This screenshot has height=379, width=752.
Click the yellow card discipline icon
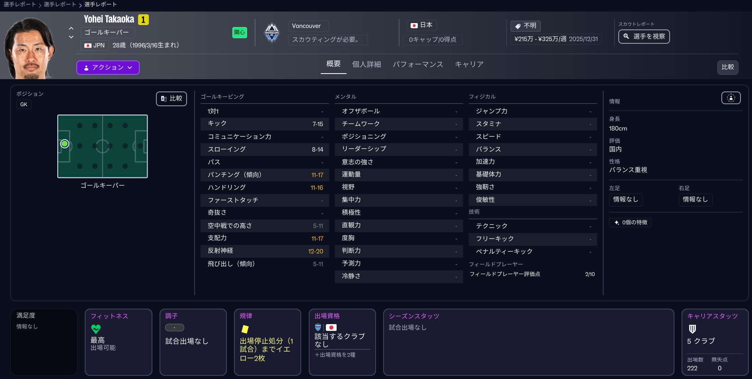[x=245, y=329]
